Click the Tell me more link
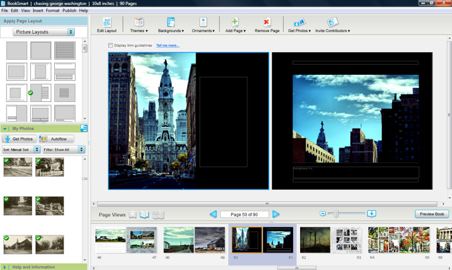452x270 pixels. (x=167, y=46)
